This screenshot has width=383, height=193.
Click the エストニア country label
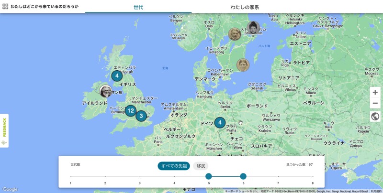click(x=300, y=43)
